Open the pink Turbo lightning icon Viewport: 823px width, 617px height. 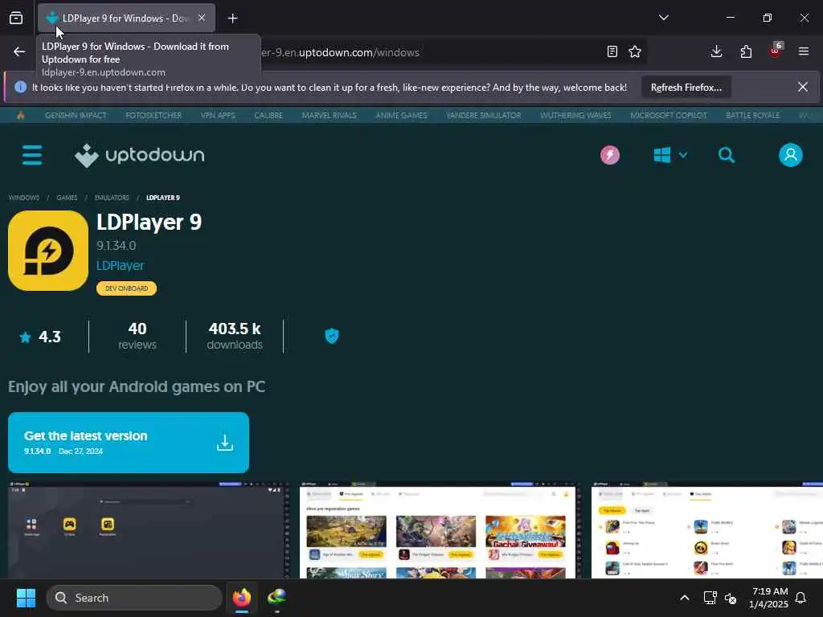tap(610, 155)
